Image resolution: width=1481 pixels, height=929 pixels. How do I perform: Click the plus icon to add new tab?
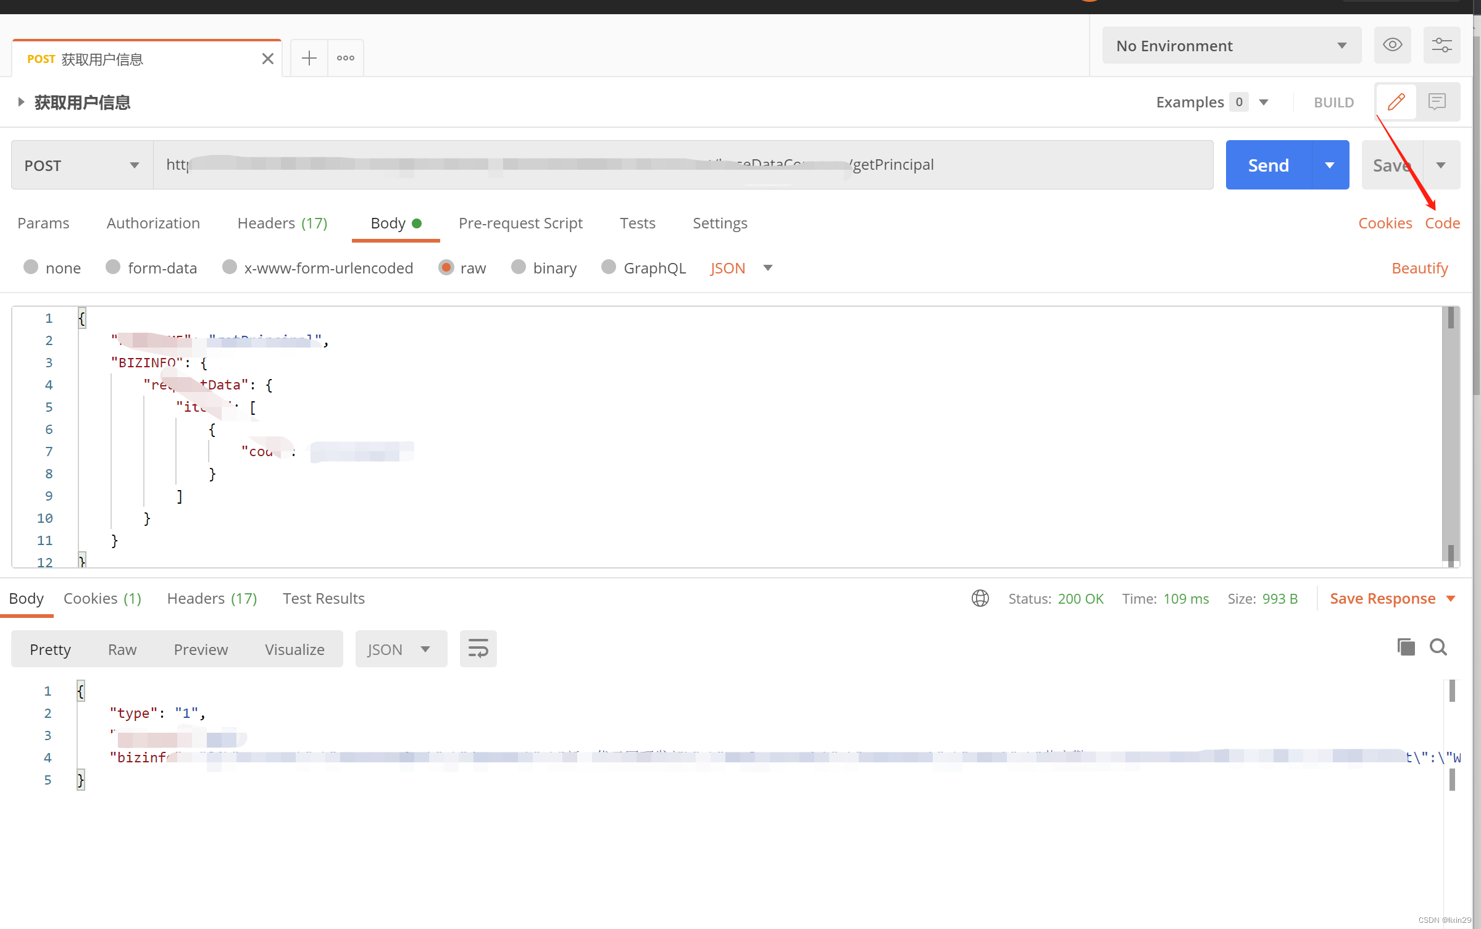pos(309,58)
